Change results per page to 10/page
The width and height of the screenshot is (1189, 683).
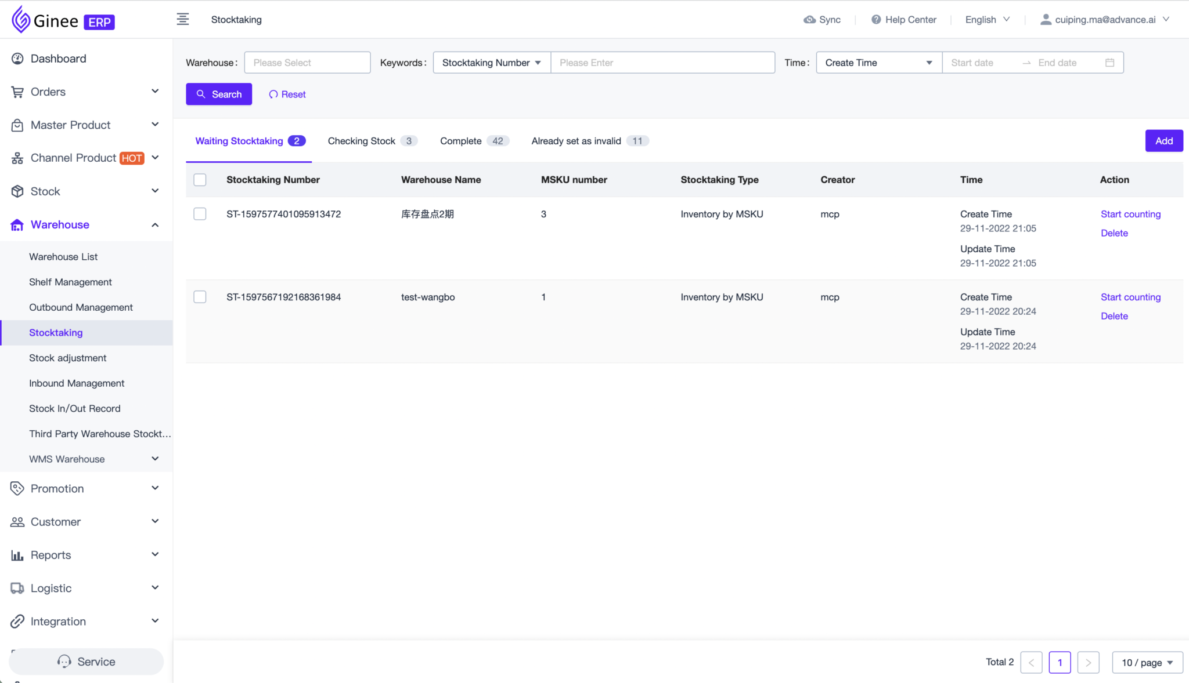click(1147, 662)
